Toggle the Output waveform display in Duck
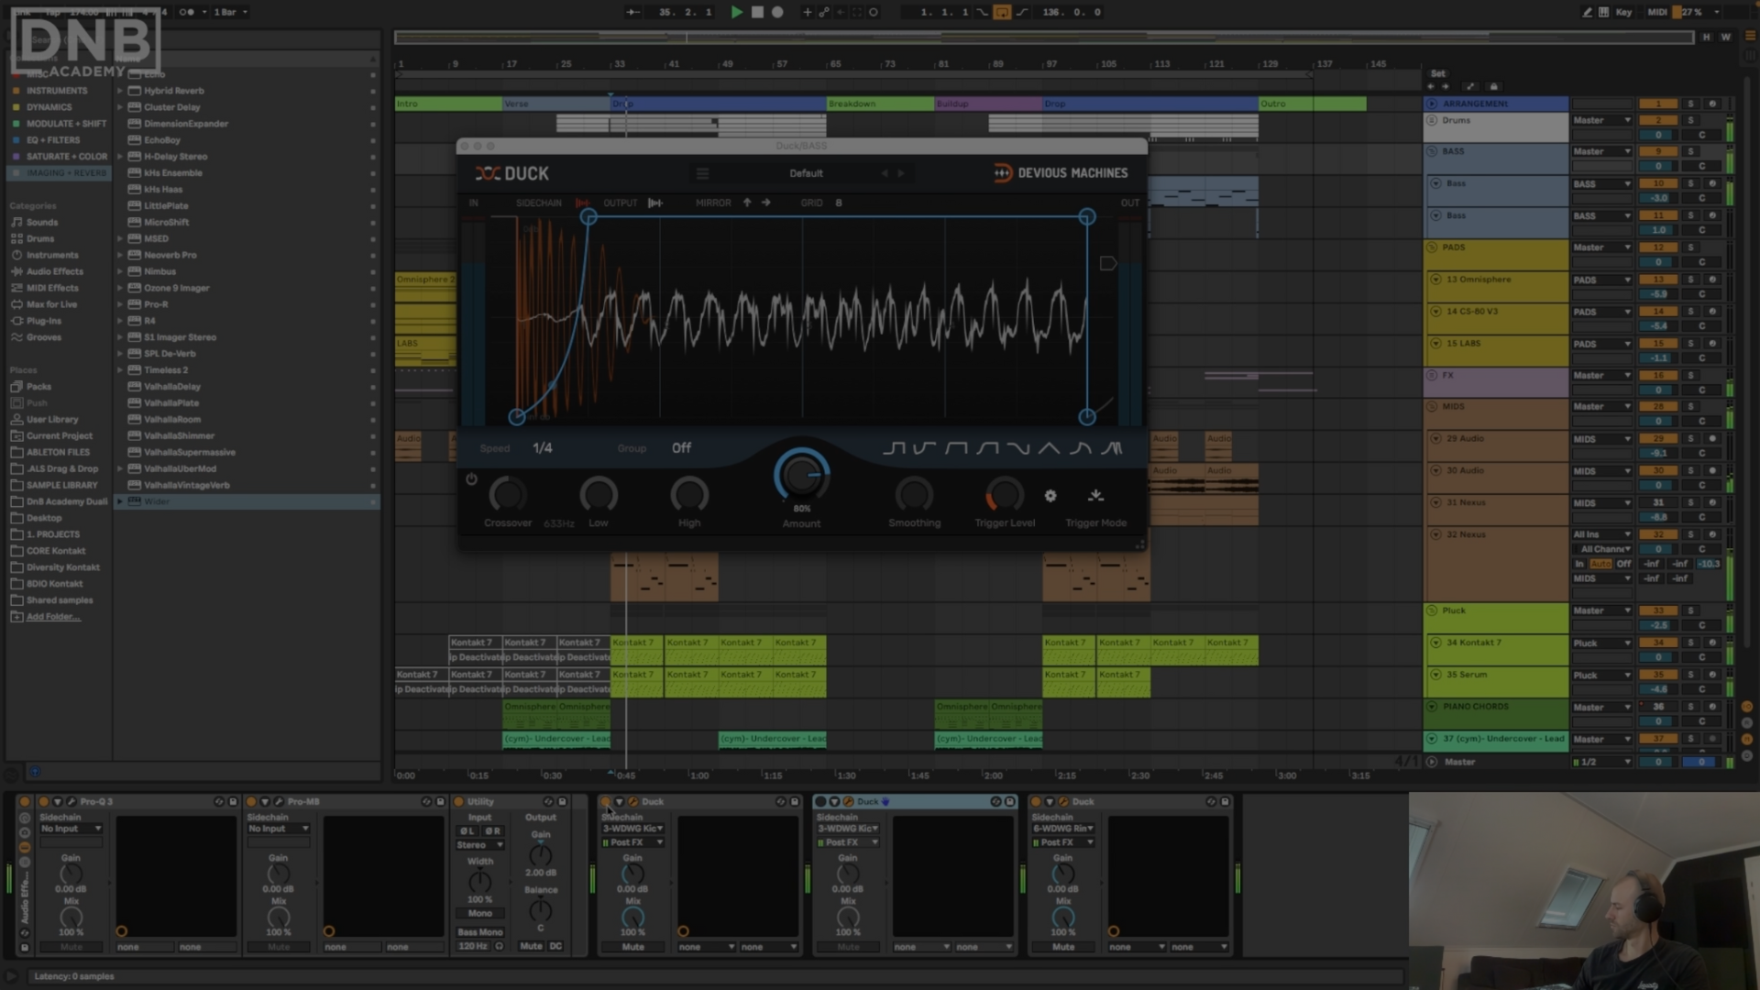Screen dimensions: 1760x990 (x=655, y=203)
